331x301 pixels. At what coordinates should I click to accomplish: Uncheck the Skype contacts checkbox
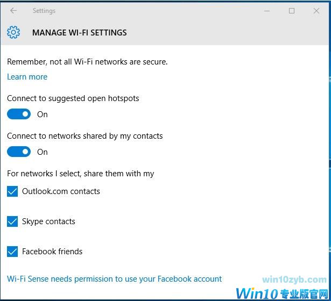click(12, 221)
